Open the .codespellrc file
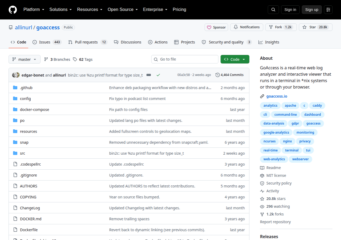341x240 pixels. [x=30, y=164]
